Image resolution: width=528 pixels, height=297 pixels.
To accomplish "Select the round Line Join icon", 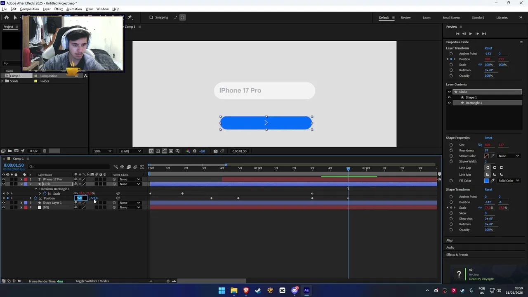I will 495,174.
